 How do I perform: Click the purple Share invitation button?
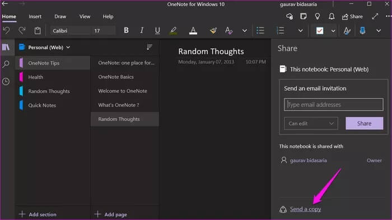coord(364,123)
